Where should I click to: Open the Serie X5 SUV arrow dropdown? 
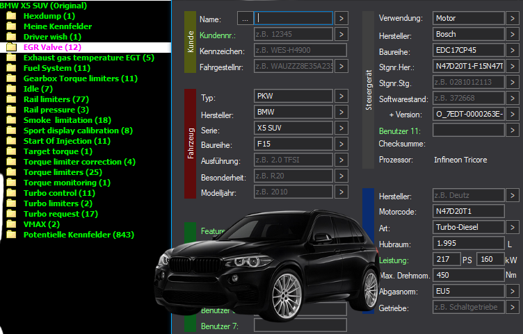click(341, 128)
